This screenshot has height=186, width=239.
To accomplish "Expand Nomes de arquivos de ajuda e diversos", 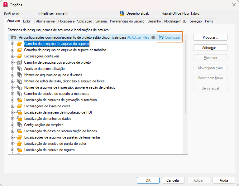I will pos(13,75).
